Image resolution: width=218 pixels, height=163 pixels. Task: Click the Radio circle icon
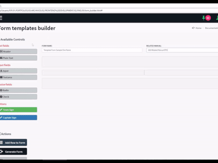(x=1, y=90)
